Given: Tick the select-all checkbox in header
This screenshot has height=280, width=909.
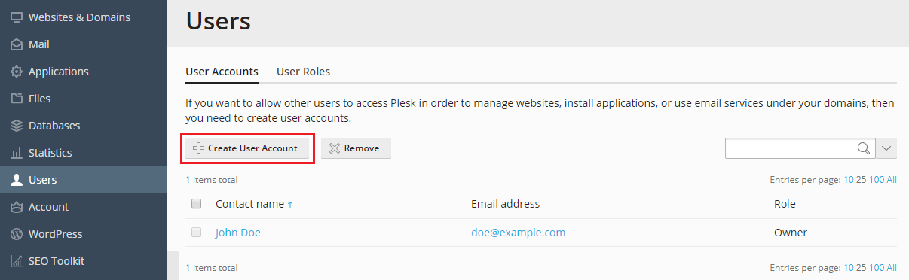Looking at the screenshot, I should pos(197,204).
